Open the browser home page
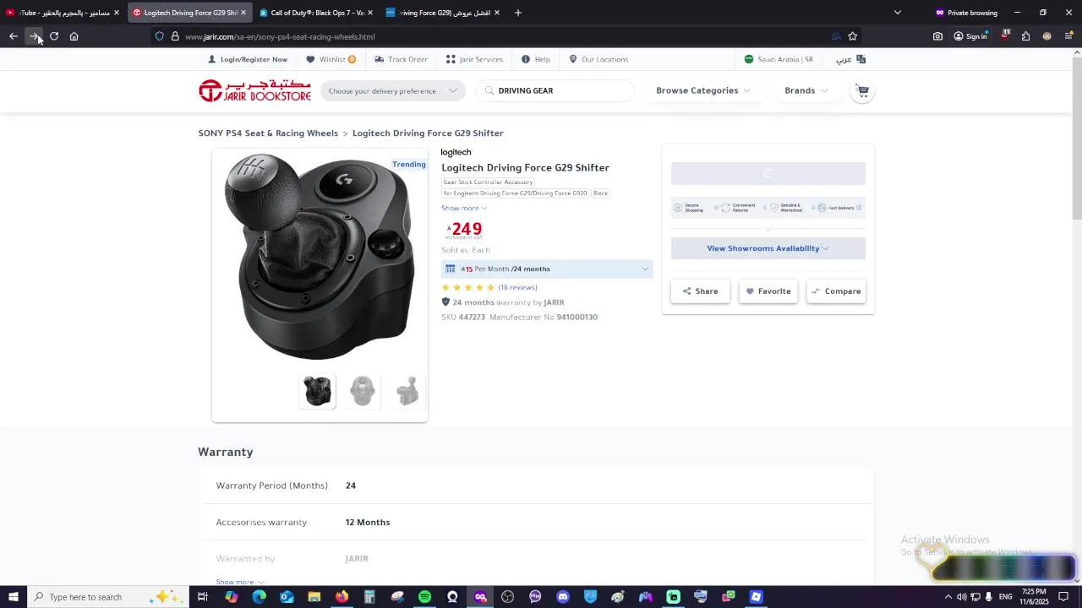 pos(74,36)
